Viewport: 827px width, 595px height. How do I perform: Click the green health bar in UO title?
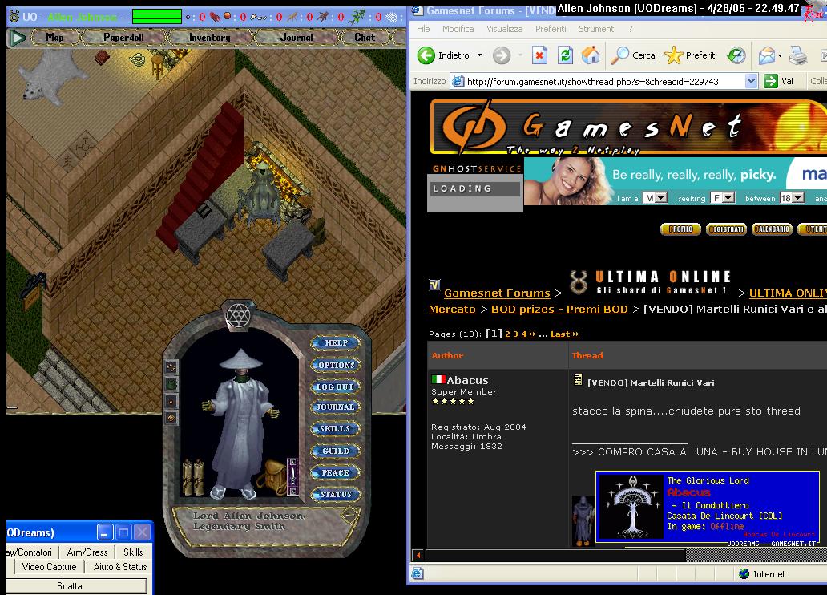pyautogui.click(x=156, y=17)
